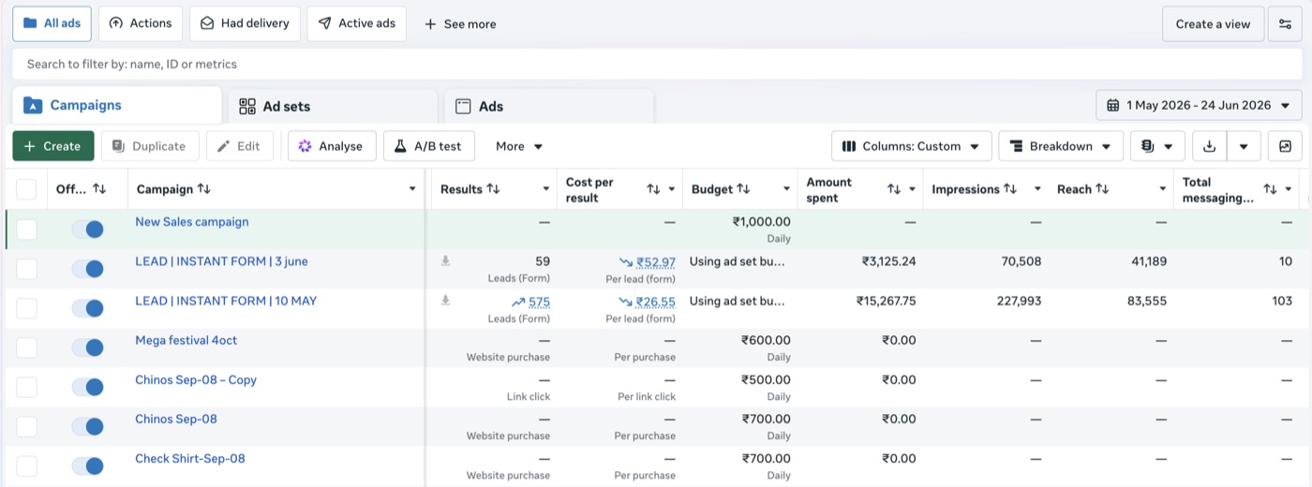Open the New Sales campaign link

tap(192, 222)
